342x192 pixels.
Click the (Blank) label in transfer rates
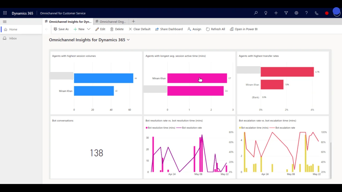(255, 97)
